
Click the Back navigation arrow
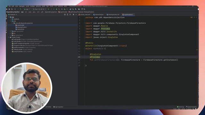pos(15,9)
